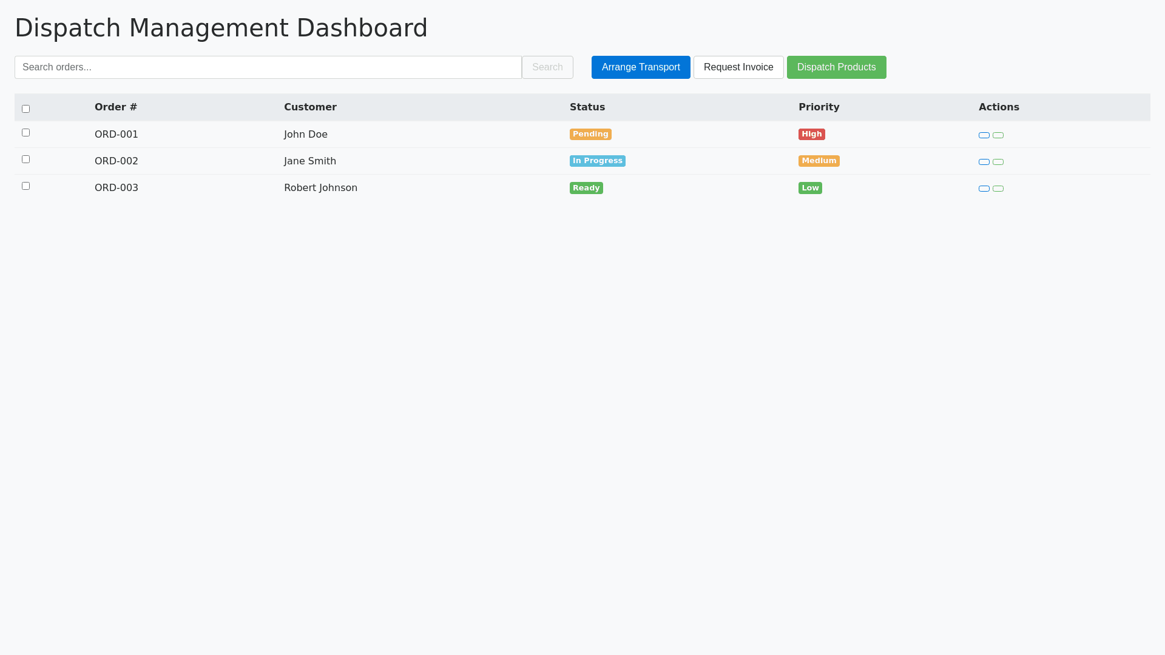Click the blue action button for ORD-003
This screenshot has width=1165, height=655.
[x=984, y=189]
